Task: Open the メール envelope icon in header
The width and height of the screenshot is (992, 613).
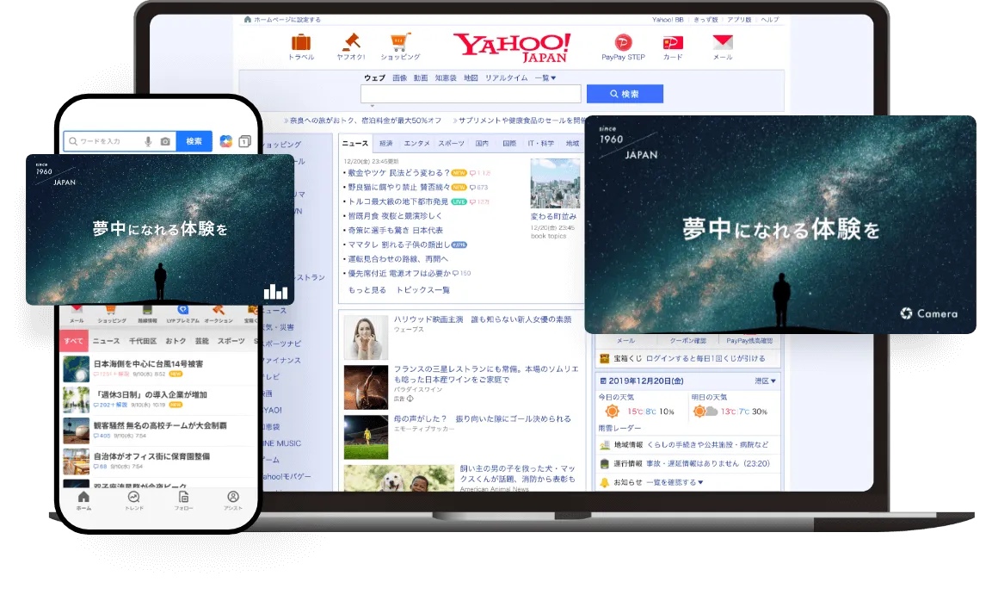Action: (x=723, y=42)
